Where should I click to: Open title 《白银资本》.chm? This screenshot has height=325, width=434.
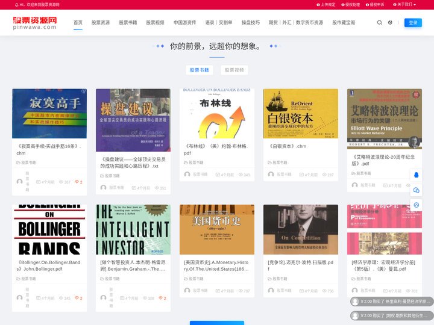pos(287,146)
